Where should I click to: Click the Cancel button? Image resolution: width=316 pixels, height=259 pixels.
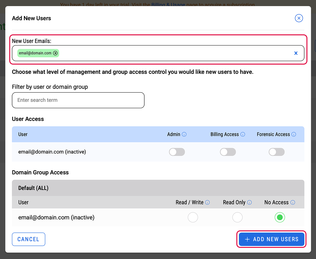[28, 239]
